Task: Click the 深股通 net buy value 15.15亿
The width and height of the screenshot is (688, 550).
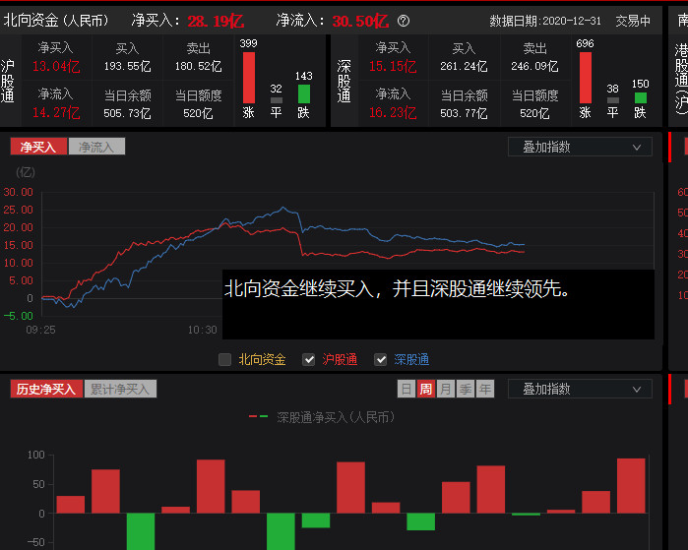Action: (393, 67)
